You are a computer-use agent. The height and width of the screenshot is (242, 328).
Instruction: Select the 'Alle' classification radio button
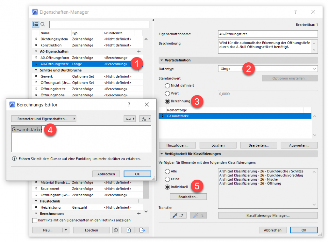pos(167,171)
